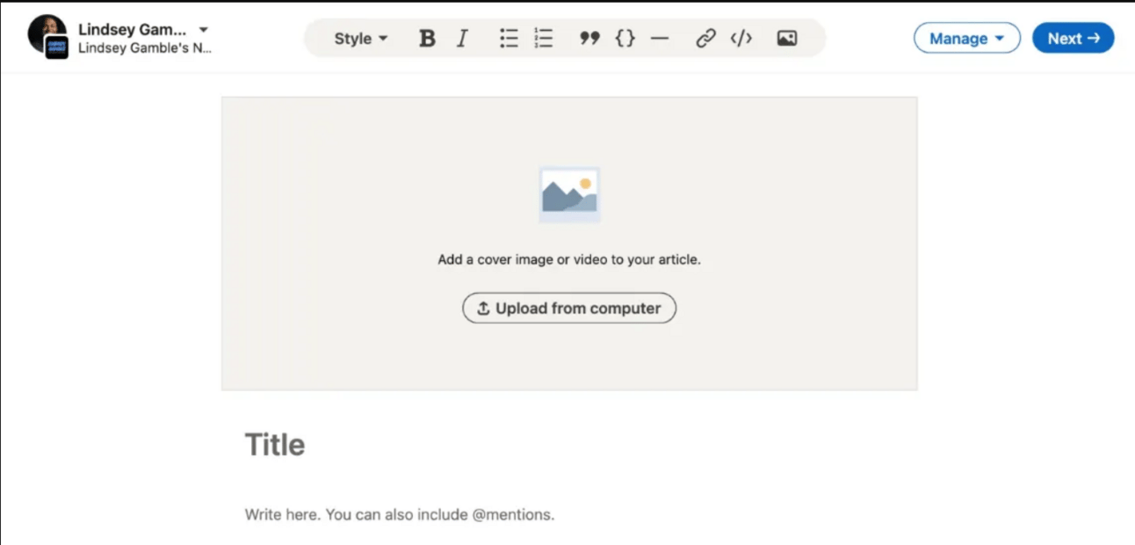This screenshot has width=1135, height=545.
Task: Insert a bulleted list
Action: point(509,39)
